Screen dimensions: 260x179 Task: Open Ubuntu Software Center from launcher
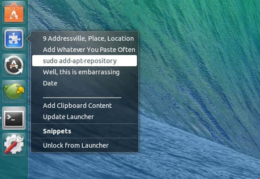pos(14,13)
